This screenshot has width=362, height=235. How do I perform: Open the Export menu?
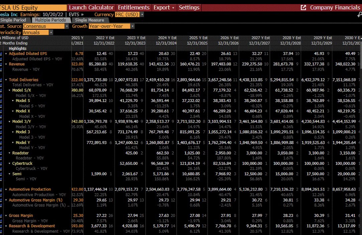[164, 8]
